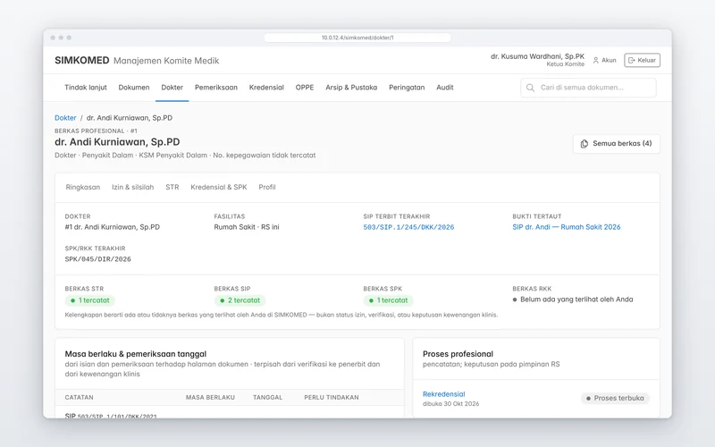Screen dimensions: 715x447
Task: Go to Pemeriksaan section
Action: click(216, 87)
